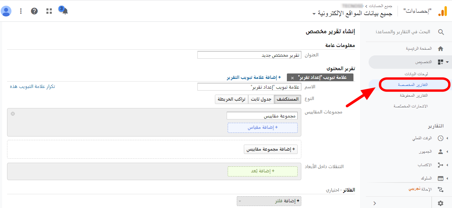Open the إضافة فلتر dropdown

tap(269, 201)
